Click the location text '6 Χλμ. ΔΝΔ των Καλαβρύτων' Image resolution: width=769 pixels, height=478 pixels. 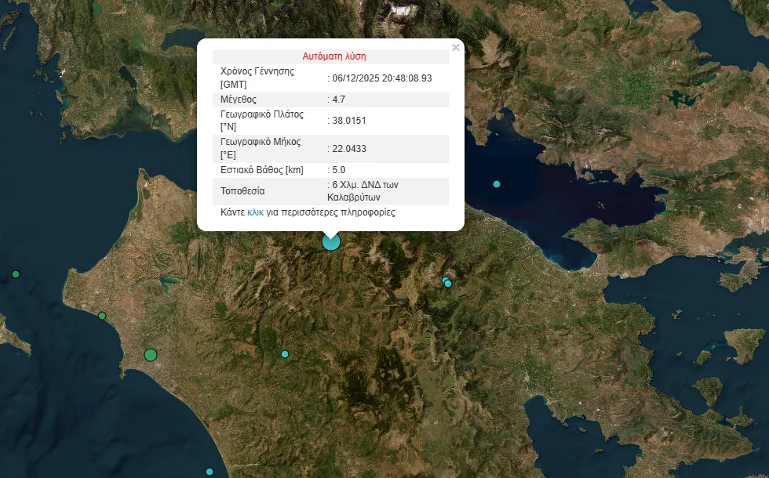tap(365, 191)
